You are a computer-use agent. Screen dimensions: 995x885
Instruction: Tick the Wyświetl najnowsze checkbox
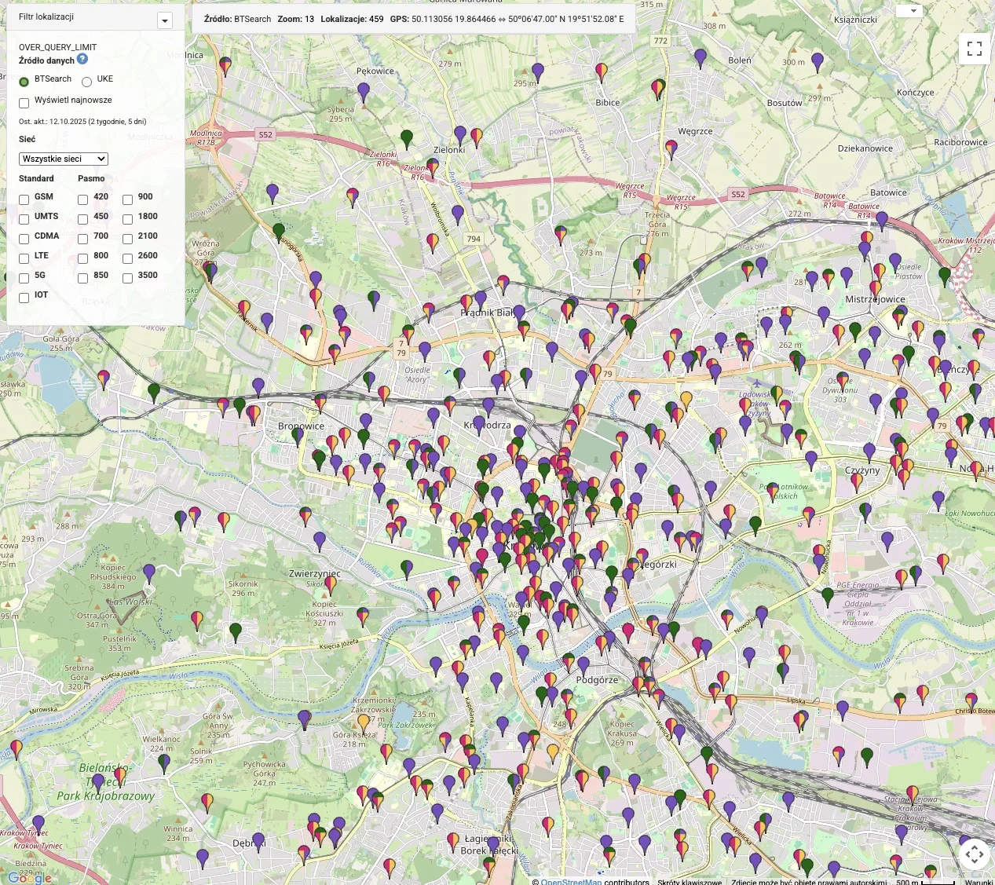pyautogui.click(x=24, y=103)
